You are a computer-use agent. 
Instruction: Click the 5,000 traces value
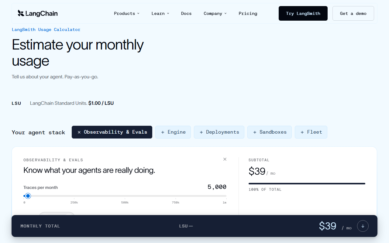[217, 187]
